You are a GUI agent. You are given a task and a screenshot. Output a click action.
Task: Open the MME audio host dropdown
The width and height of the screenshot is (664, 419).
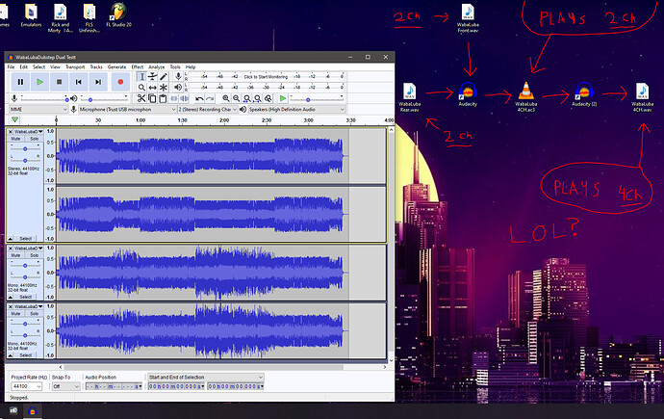[38, 109]
